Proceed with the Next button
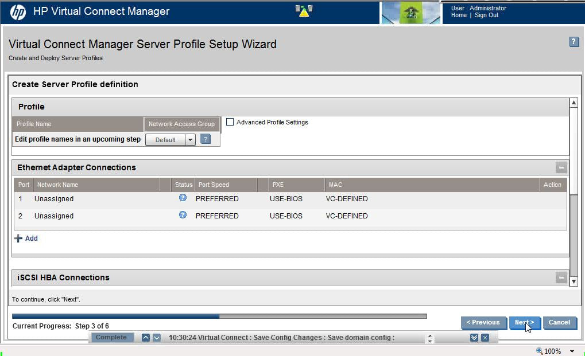 pyautogui.click(x=524, y=323)
